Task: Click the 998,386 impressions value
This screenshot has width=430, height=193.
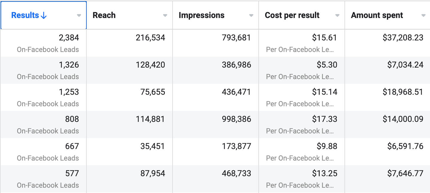Action: (x=236, y=119)
